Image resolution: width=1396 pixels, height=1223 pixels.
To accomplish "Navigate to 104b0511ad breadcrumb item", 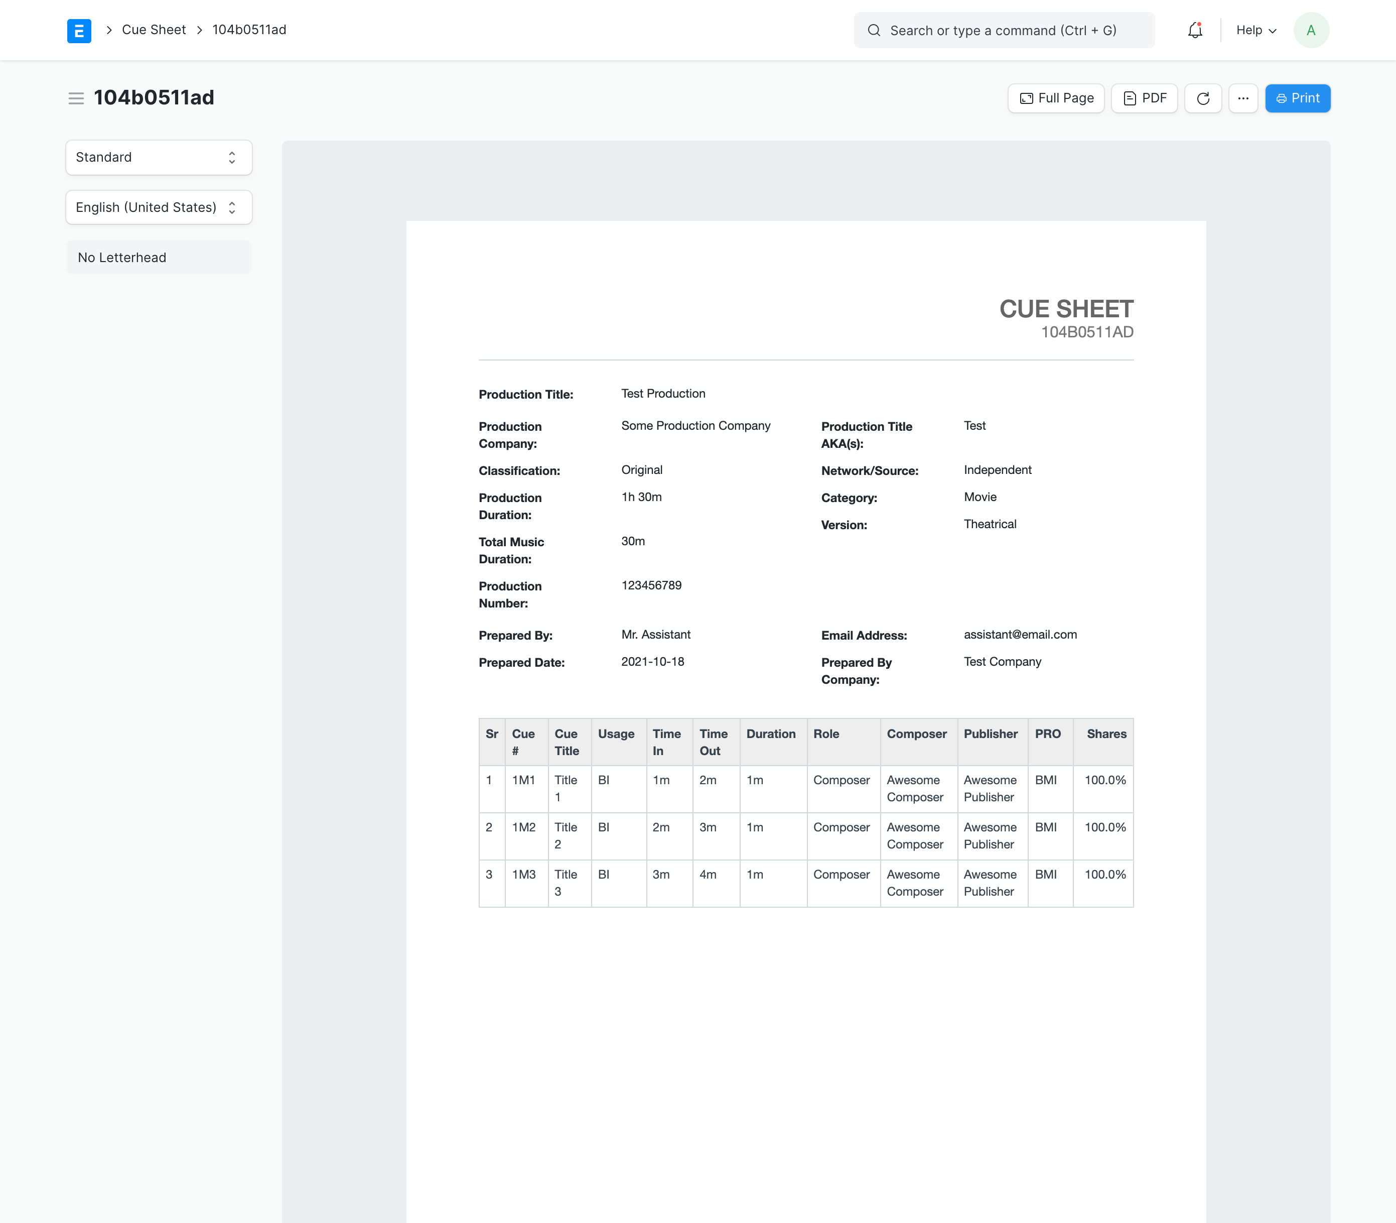I will pyautogui.click(x=250, y=30).
